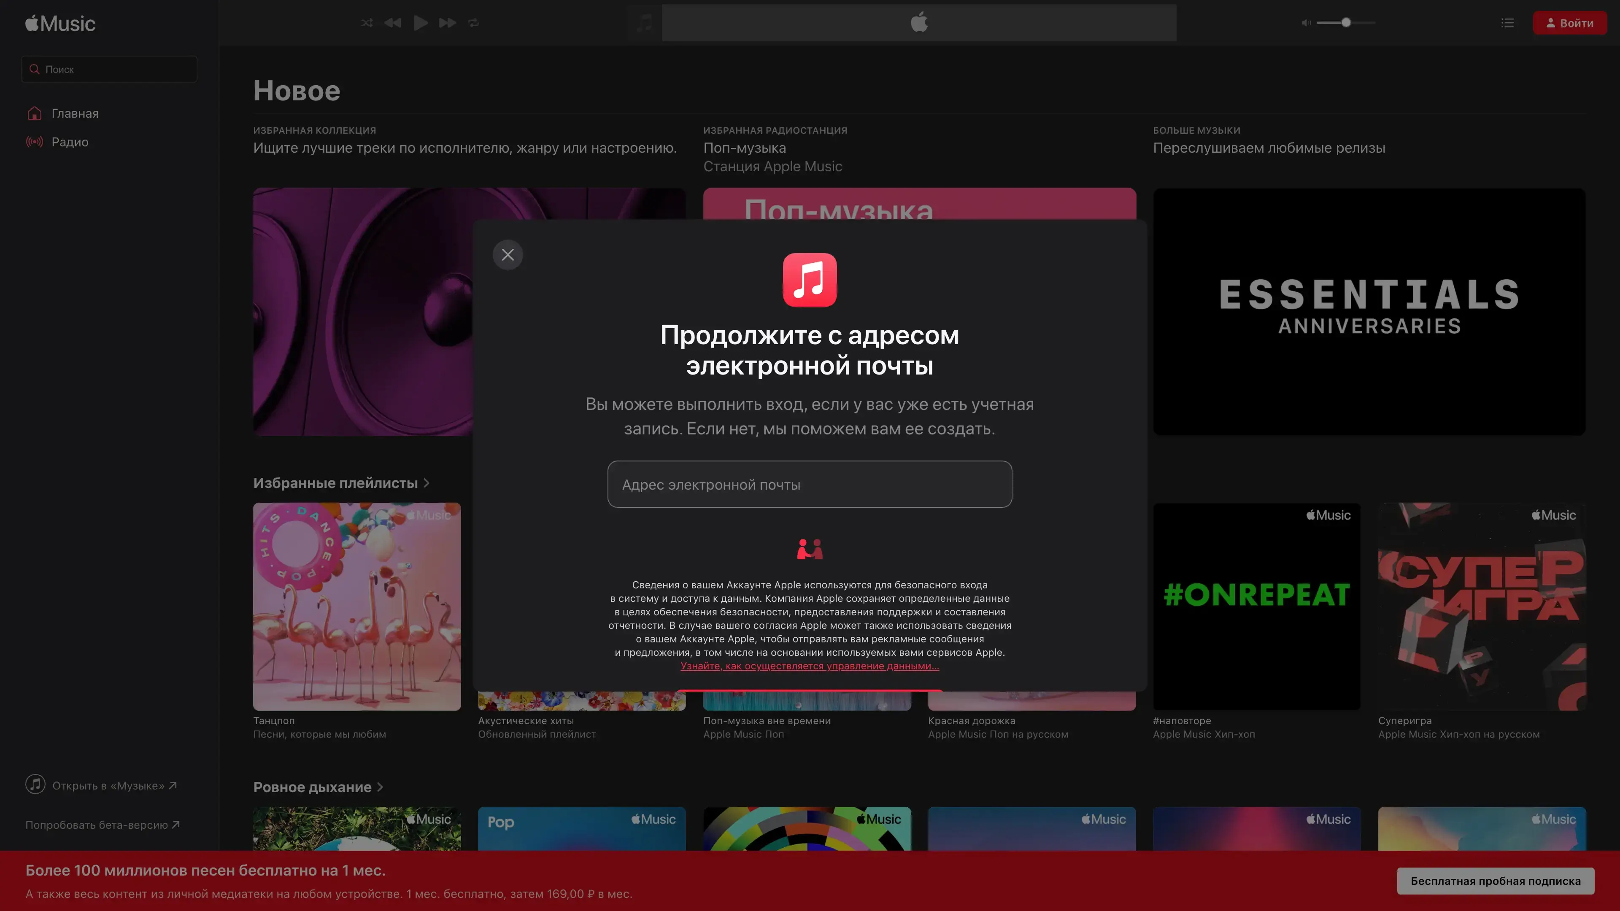The image size is (1620, 911).
Task: Mute the volume speaker icon
Action: [1306, 23]
